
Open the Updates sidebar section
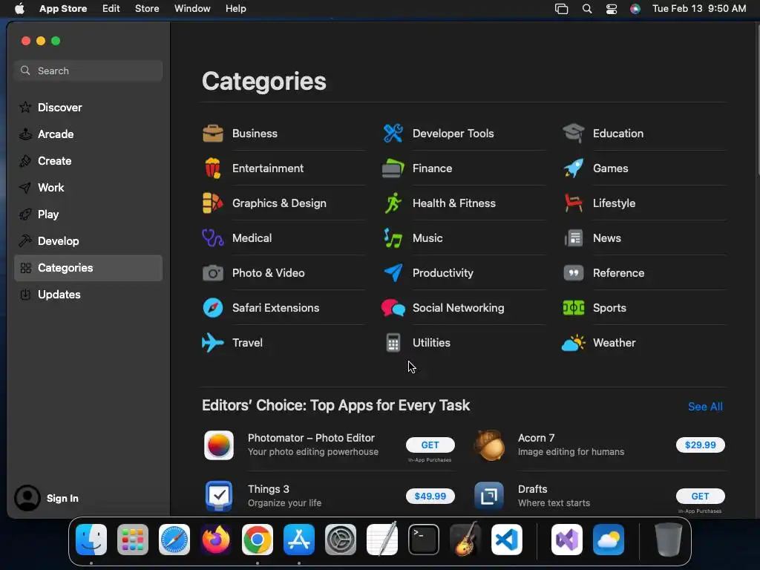[88, 295]
